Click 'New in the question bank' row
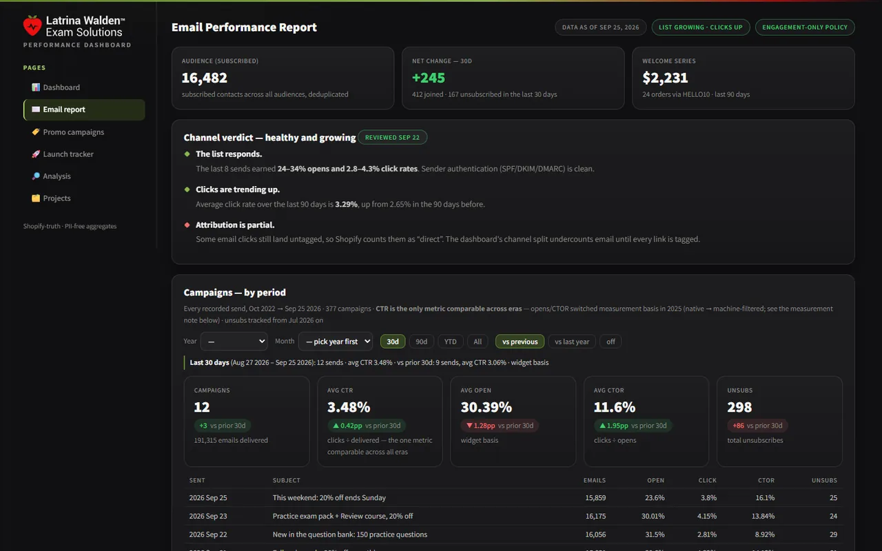 513,534
